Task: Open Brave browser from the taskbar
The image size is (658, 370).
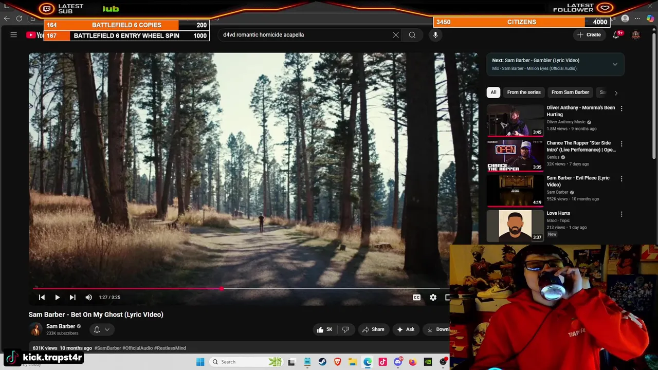Action: point(337,362)
